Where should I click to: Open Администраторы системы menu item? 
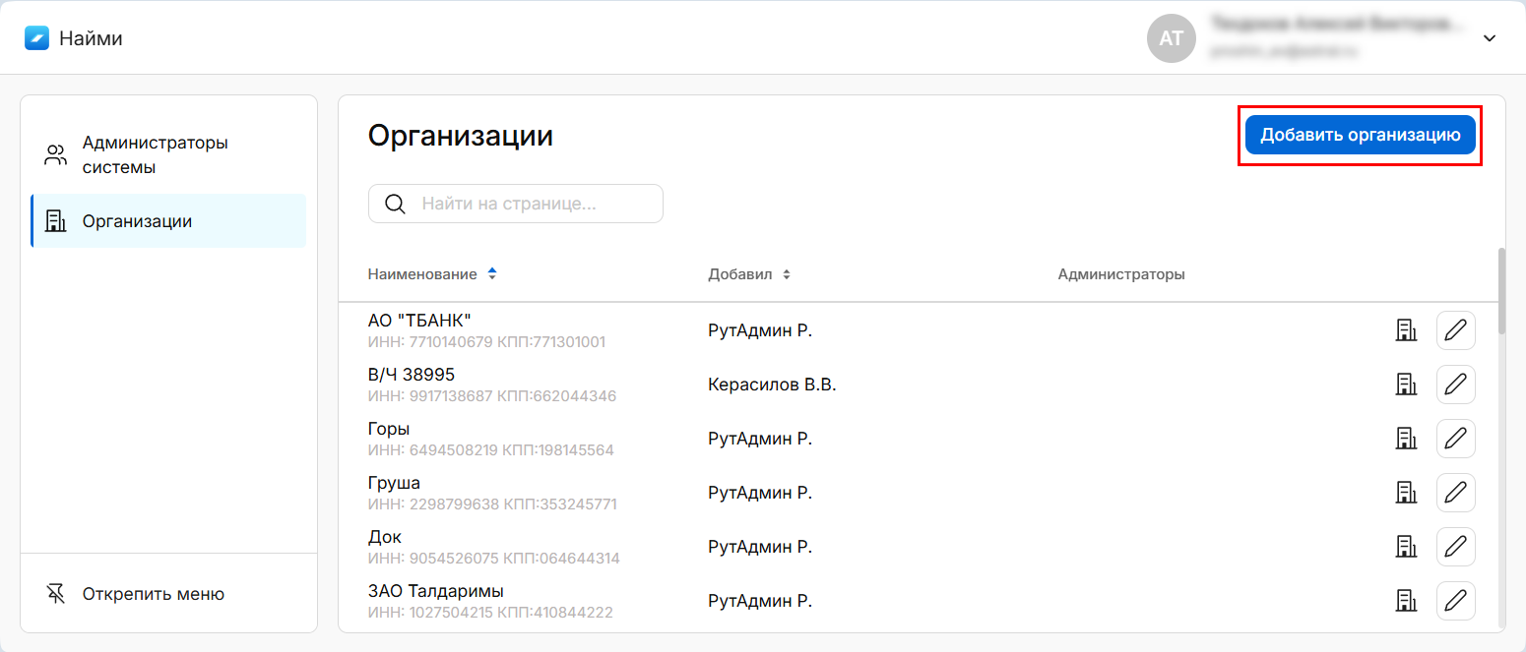click(x=155, y=154)
